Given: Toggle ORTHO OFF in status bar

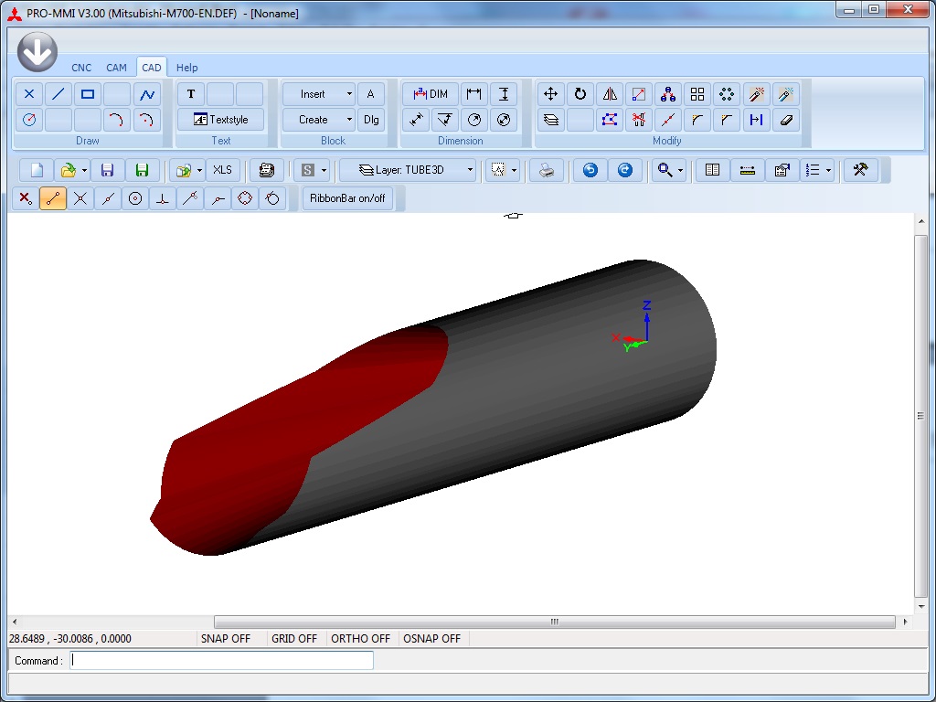Looking at the screenshot, I should [360, 639].
